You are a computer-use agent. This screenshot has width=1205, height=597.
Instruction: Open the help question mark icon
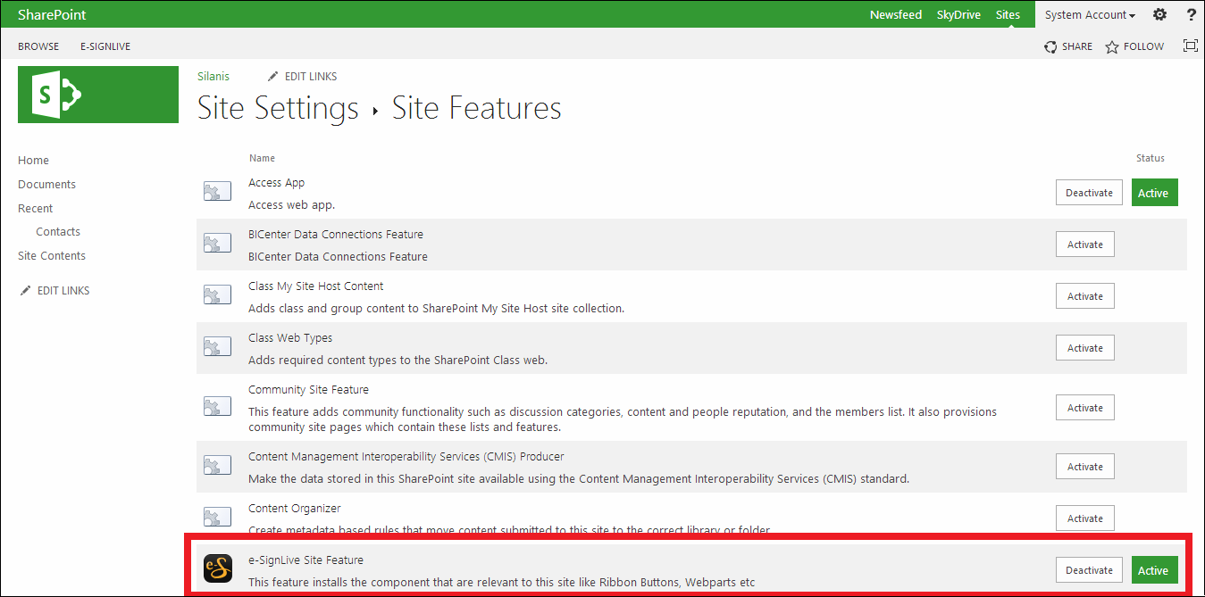pos(1190,14)
